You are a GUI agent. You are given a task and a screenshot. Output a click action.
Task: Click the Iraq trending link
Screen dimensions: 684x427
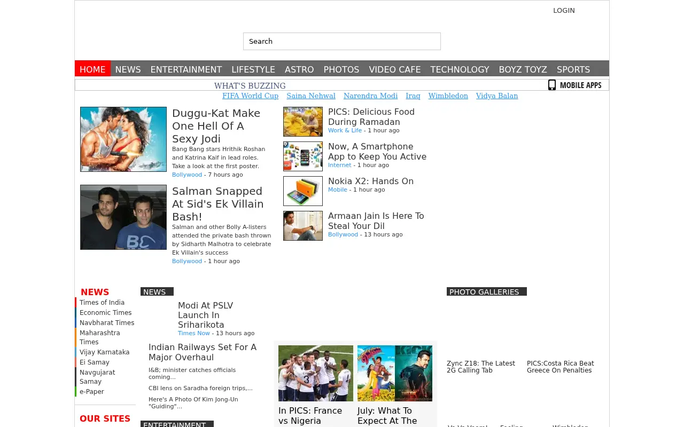[x=413, y=96]
